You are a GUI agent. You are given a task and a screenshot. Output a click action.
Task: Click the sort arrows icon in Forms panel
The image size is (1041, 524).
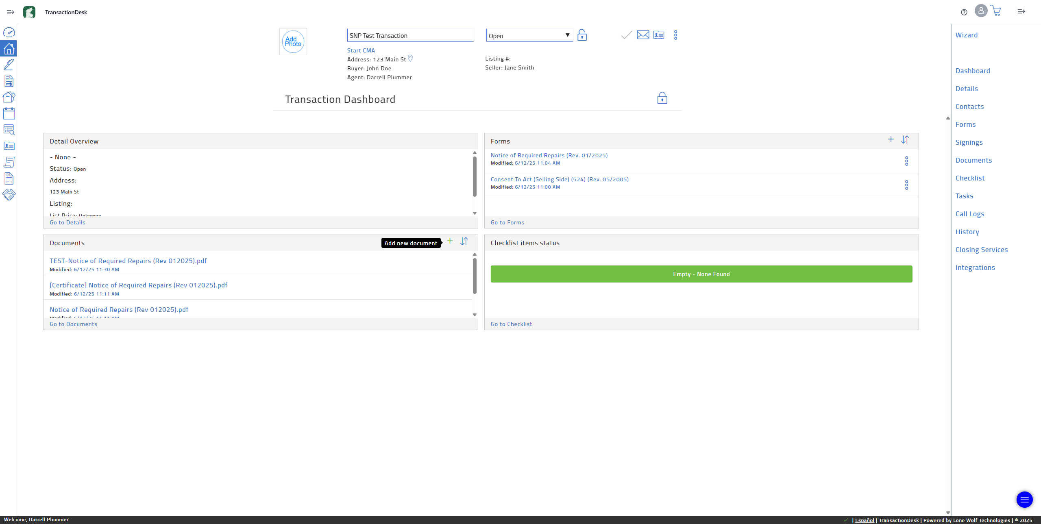(905, 140)
